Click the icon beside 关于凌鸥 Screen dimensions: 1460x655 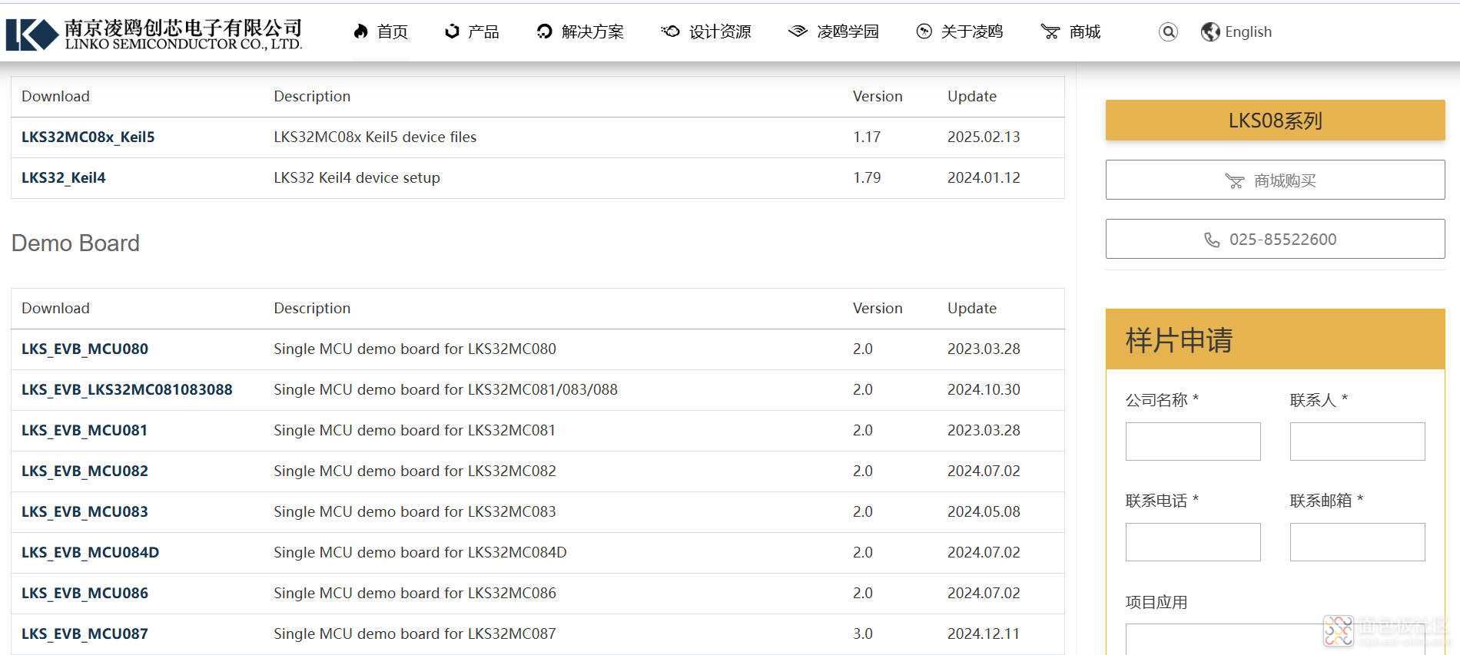pyautogui.click(x=924, y=31)
